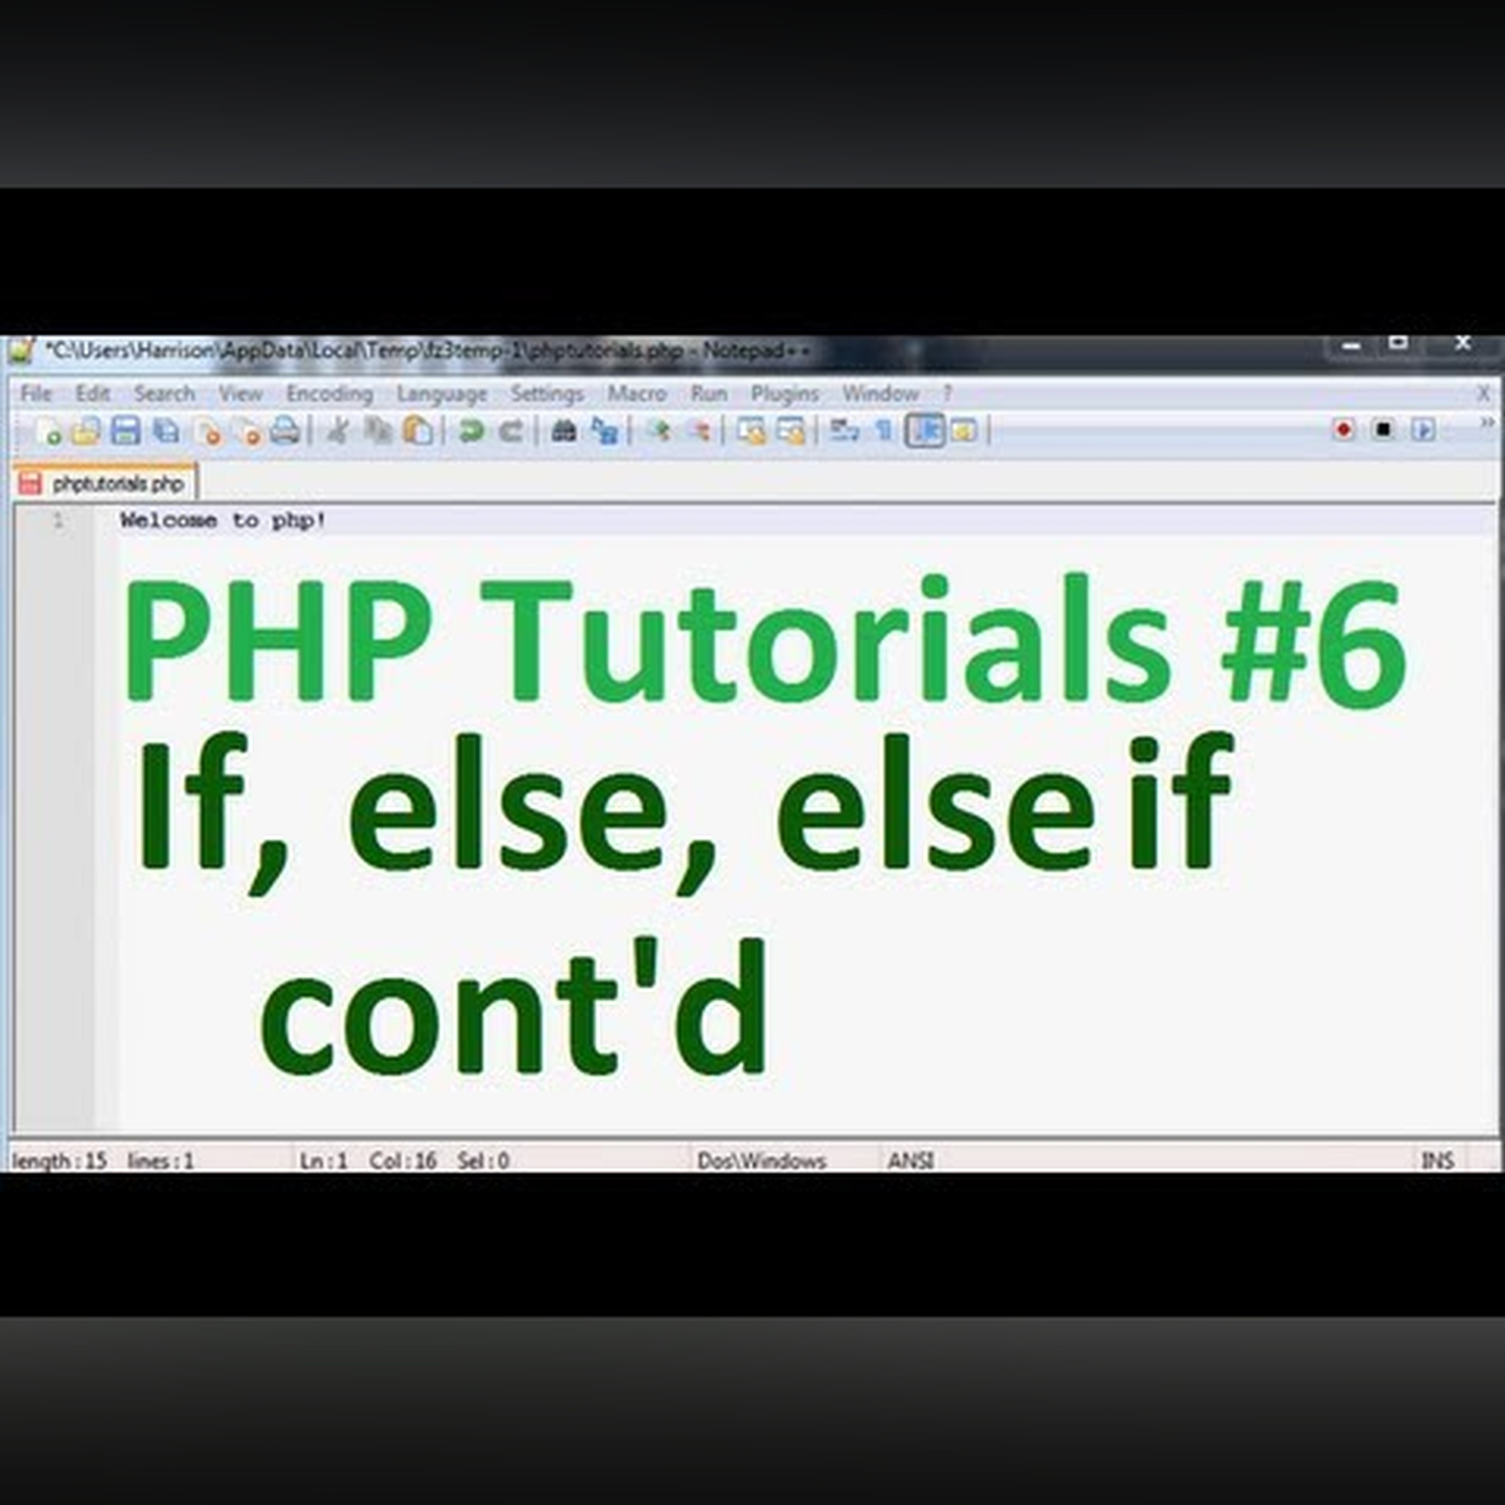The height and width of the screenshot is (1505, 1505).
Task: Click the Dos\Windows status bar entry
Action: (761, 1161)
